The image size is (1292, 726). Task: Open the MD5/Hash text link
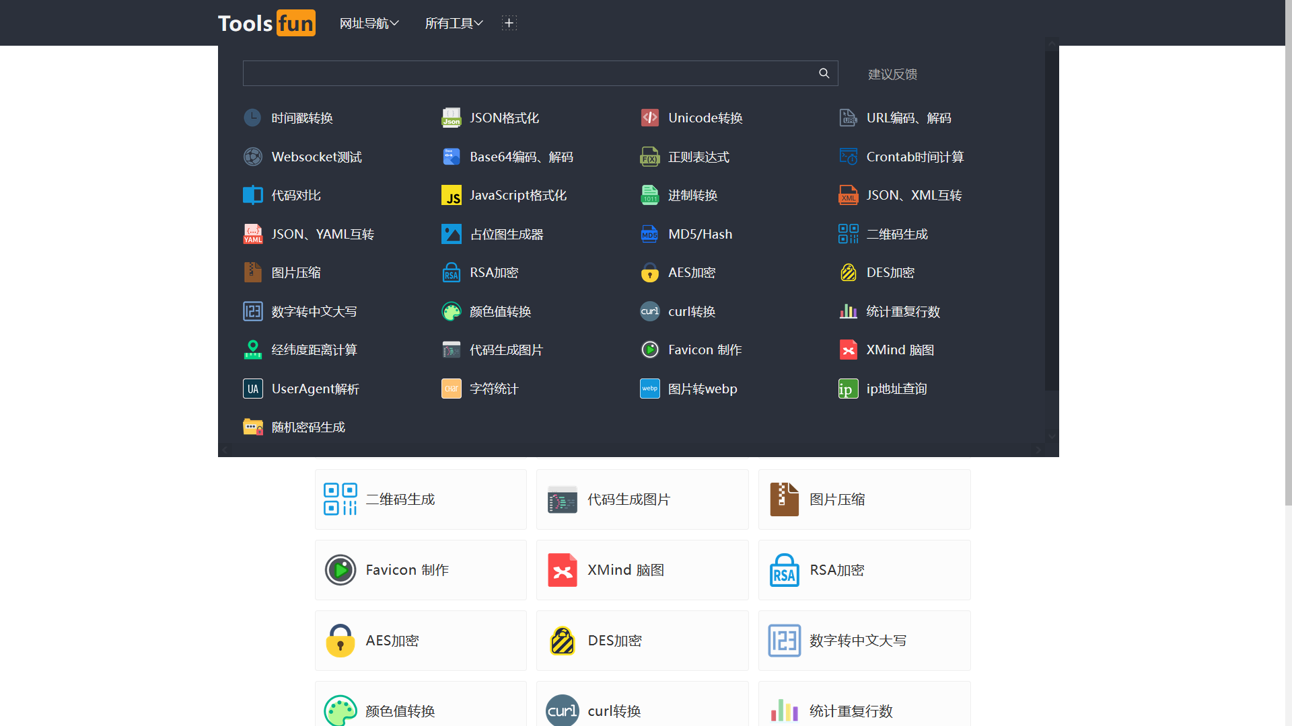pyautogui.click(x=700, y=234)
